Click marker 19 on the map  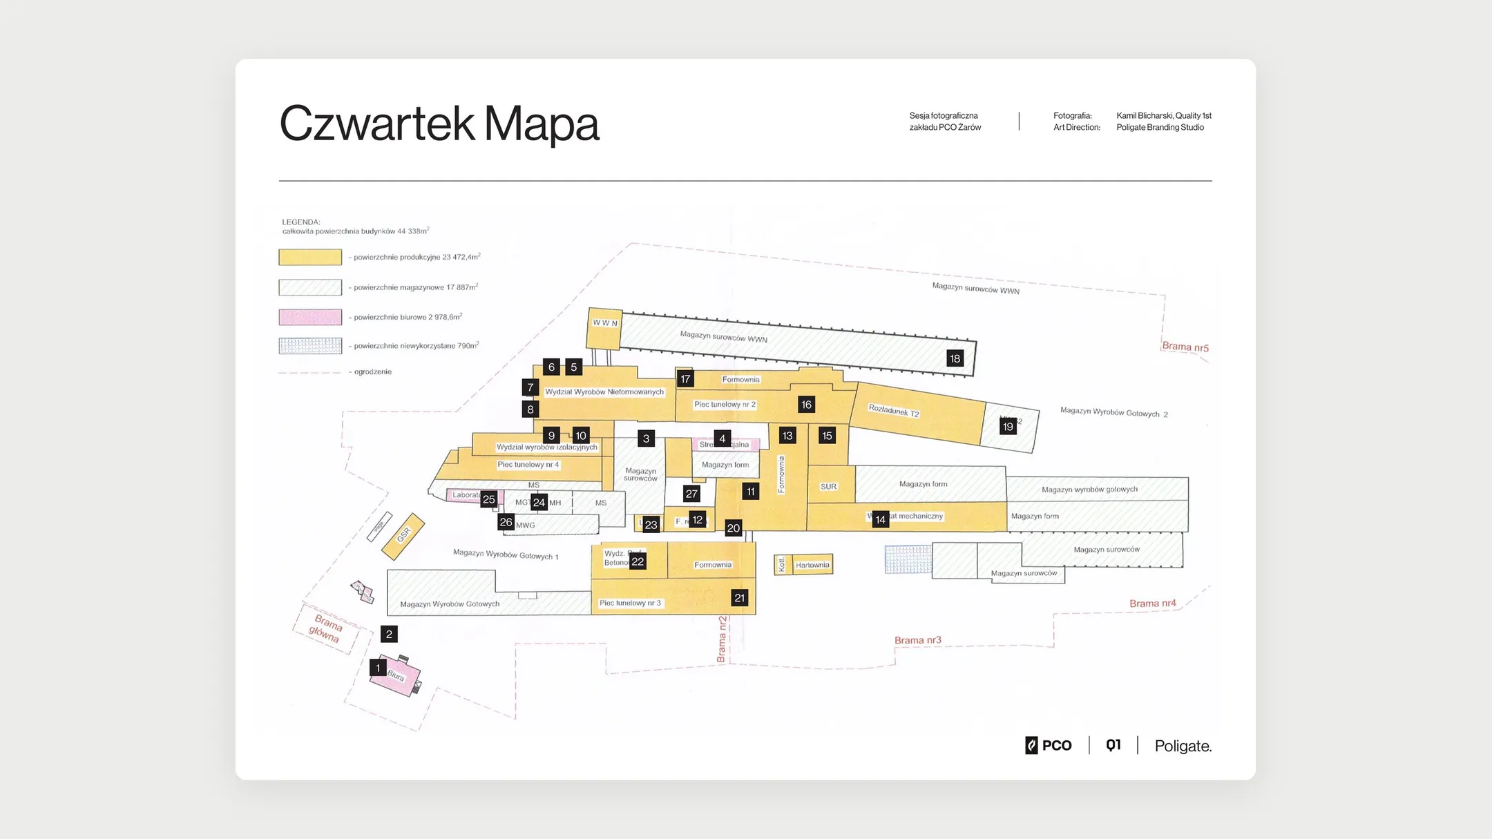click(x=1008, y=427)
